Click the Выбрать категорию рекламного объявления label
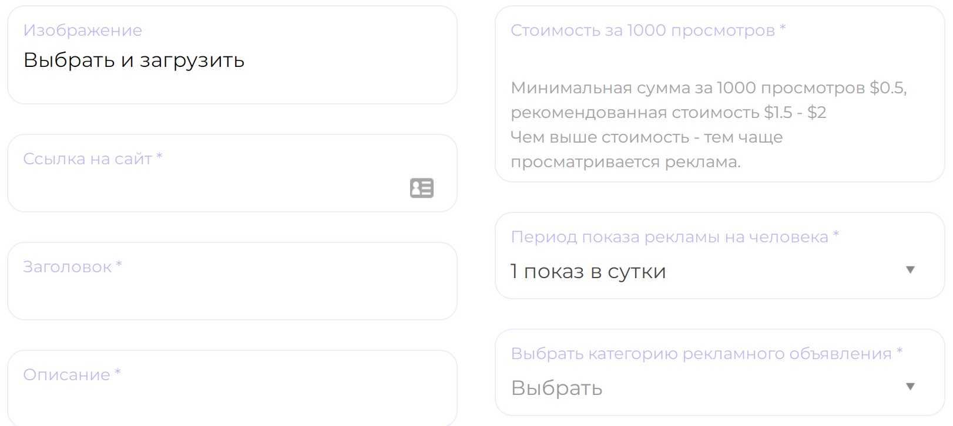Image resolution: width=953 pixels, height=426 pixels. 706,353
